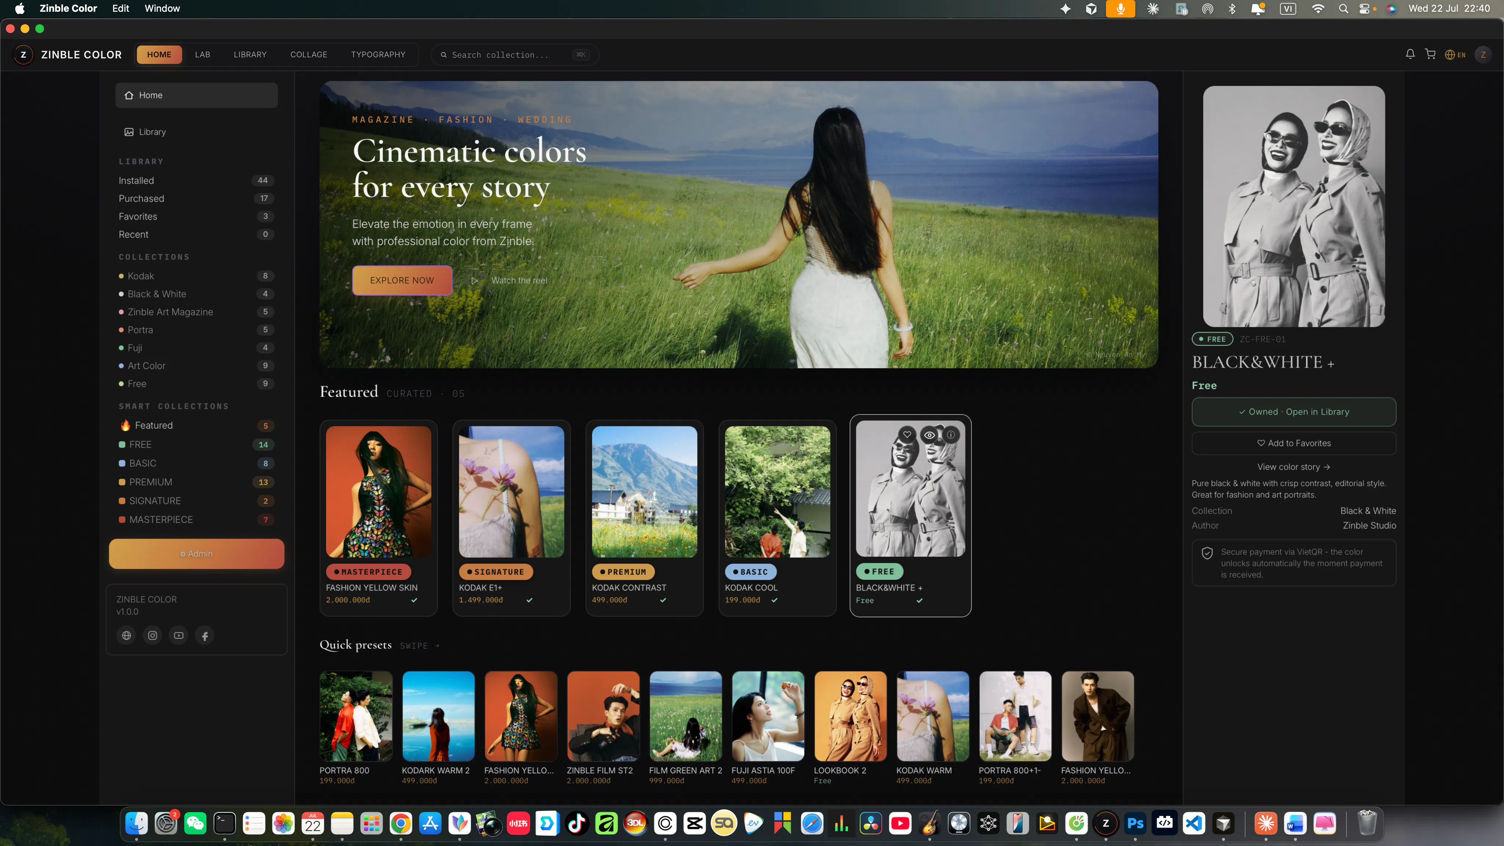Click the EXPLORE NOW button
The height and width of the screenshot is (846, 1504).
[x=402, y=280]
